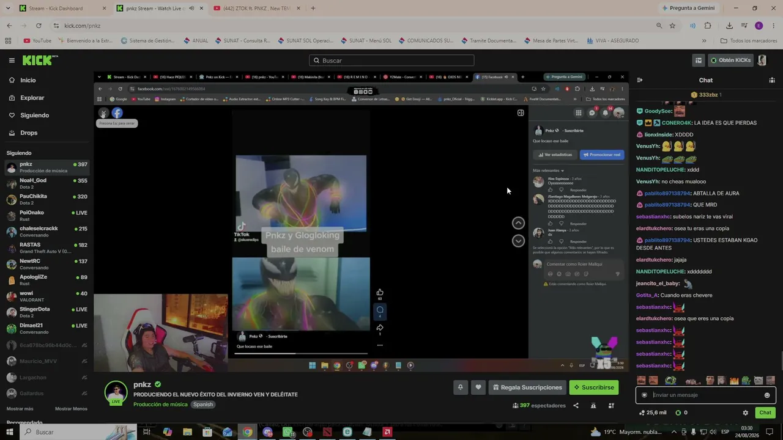Open Todos los marcadores folder
Screen dimensions: 783x440
(749, 41)
